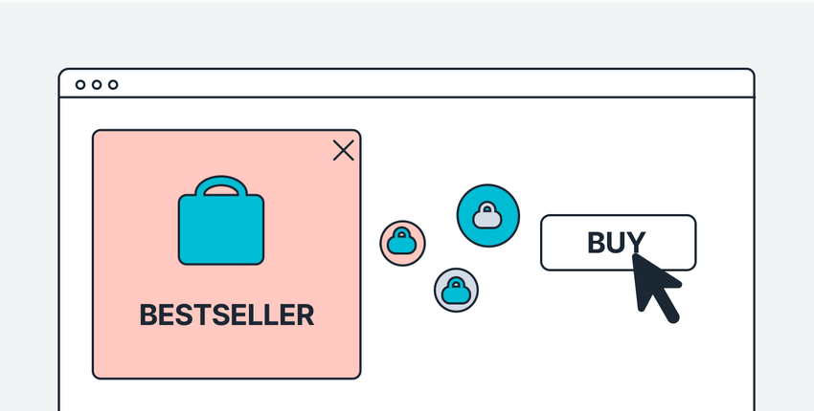The width and height of the screenshot is (814, 411).
Task: Click the gray bag inside the teal circle
Action: (487, 217)
